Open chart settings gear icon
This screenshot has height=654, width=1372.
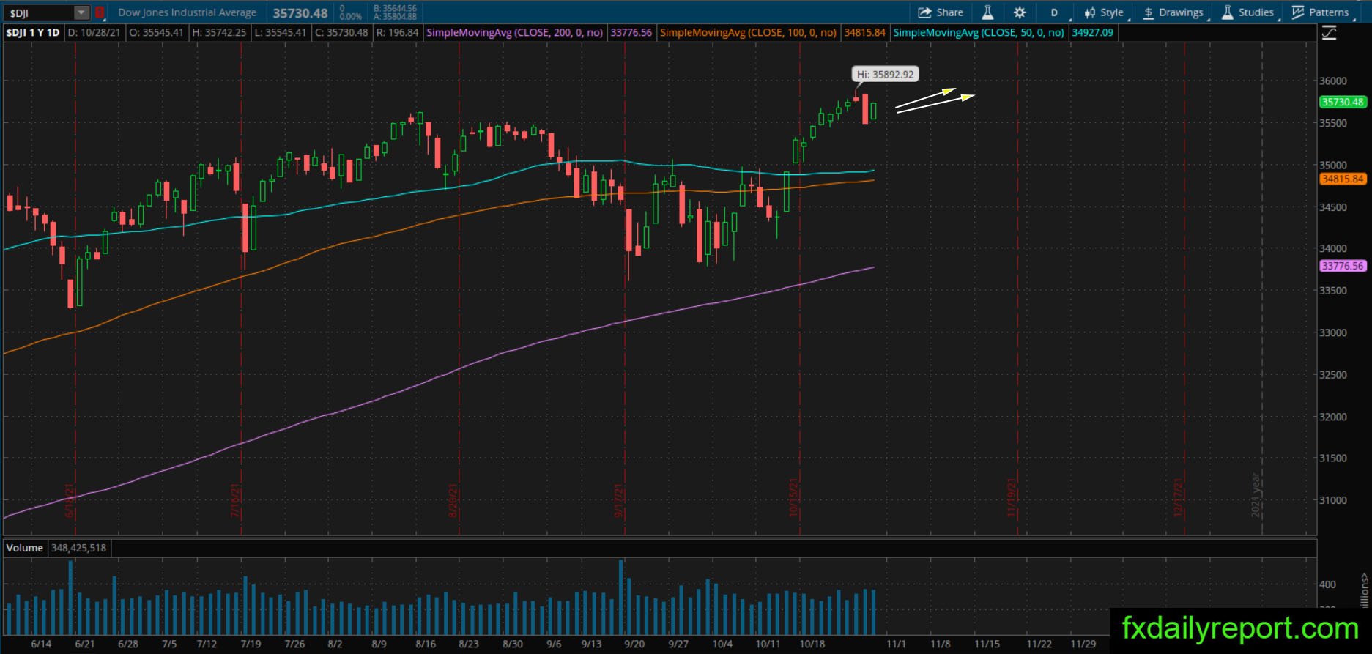coord(1020,12)
